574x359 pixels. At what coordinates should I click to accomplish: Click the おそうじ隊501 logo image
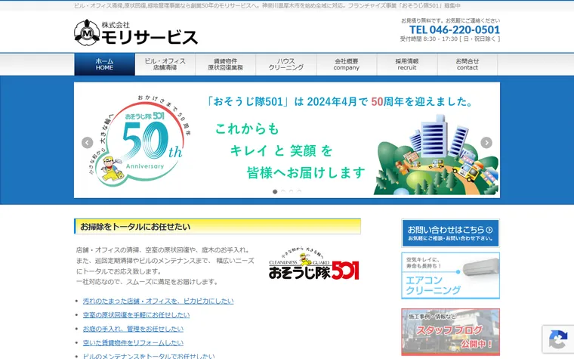[313, 264]
